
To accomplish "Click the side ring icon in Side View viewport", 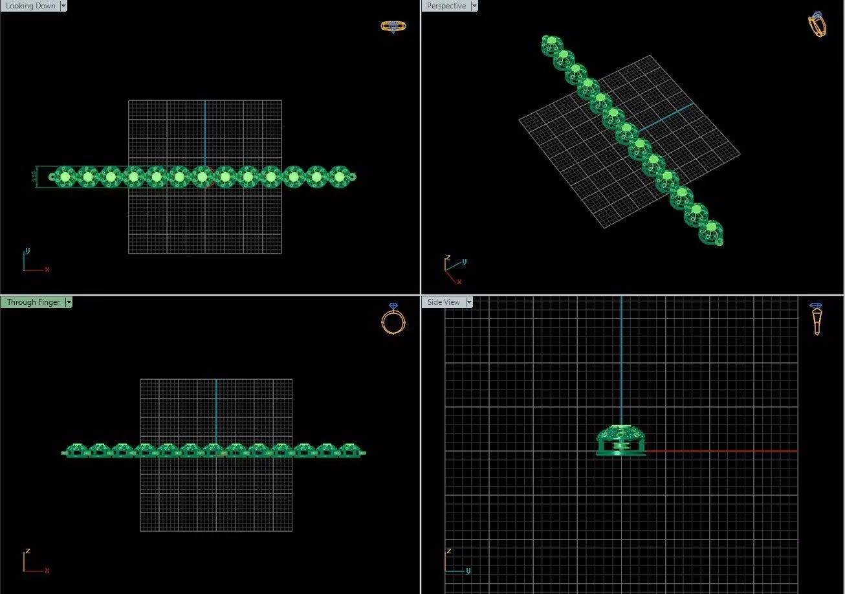I will click(x=817, y=319).
